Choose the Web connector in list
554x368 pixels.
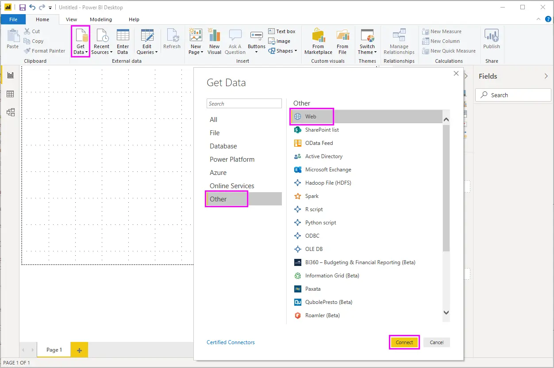click(311, 117)
